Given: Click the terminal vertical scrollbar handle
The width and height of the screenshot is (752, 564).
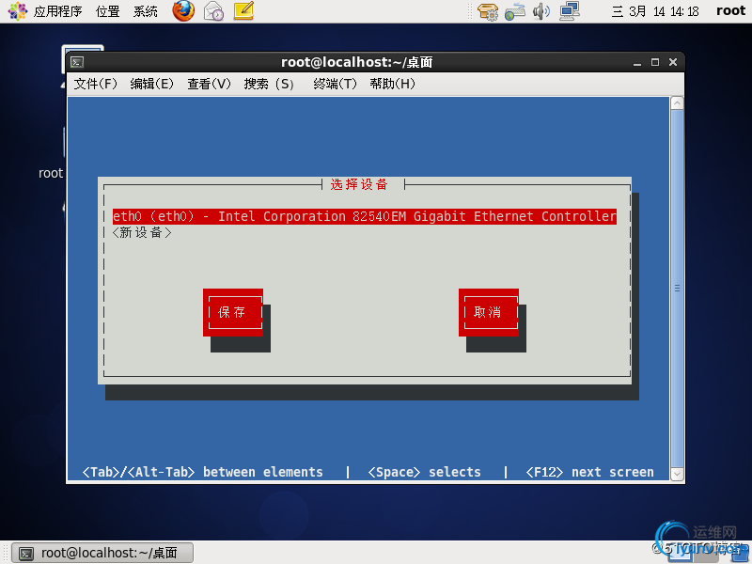Looking at the screenshot, I should pos(677,289).
